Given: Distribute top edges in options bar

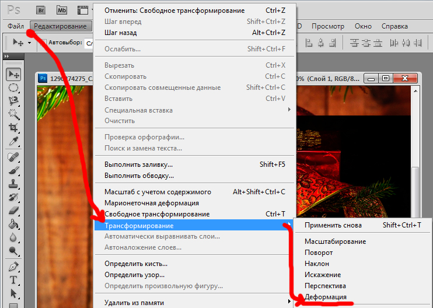Looking at the screenshot, I should point(355,43).
